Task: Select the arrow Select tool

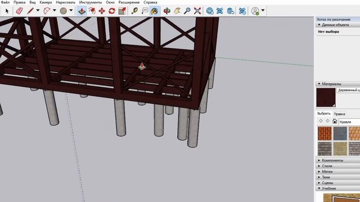Action: [7, 11]
